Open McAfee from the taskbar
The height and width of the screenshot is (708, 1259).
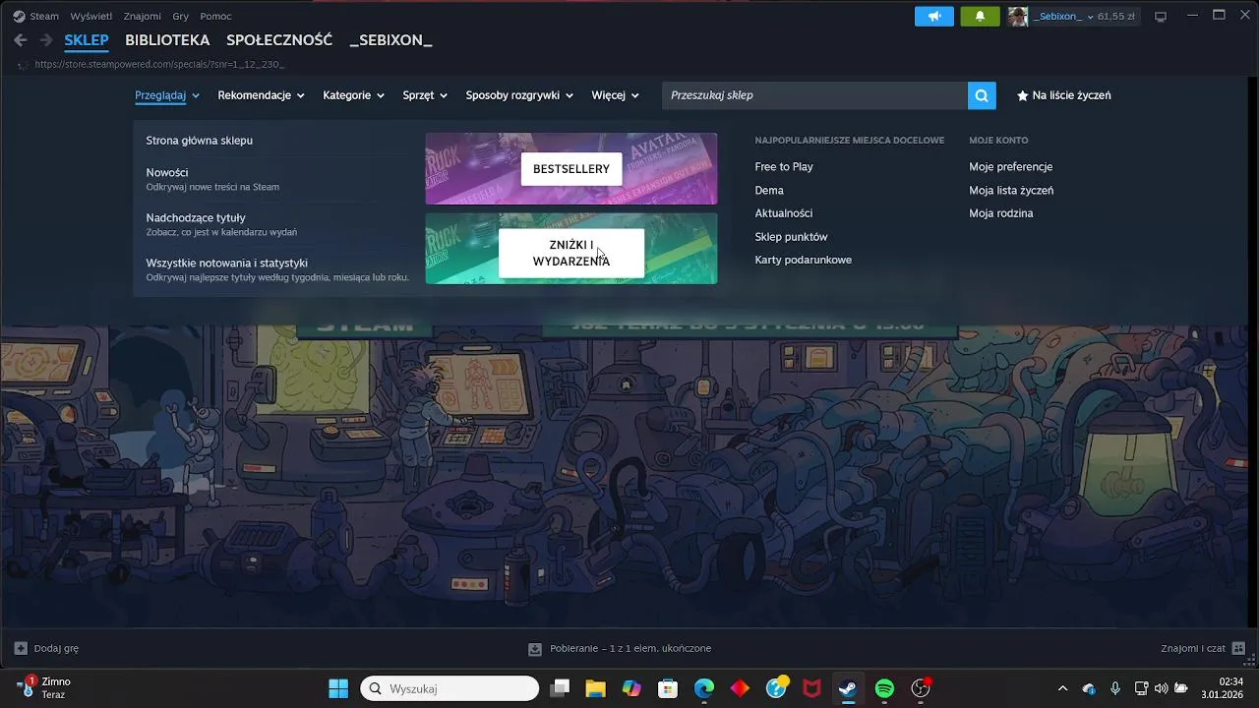(x=811, y=688)
